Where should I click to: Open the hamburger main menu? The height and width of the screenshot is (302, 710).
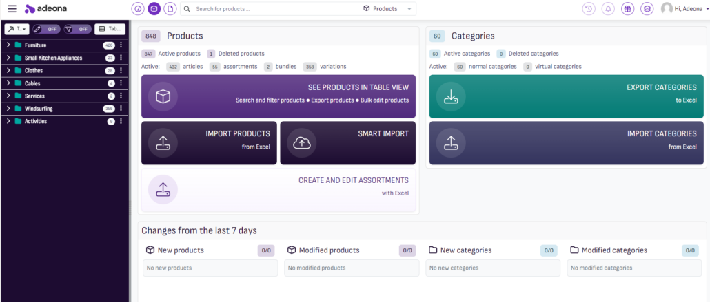coord(12,8)
